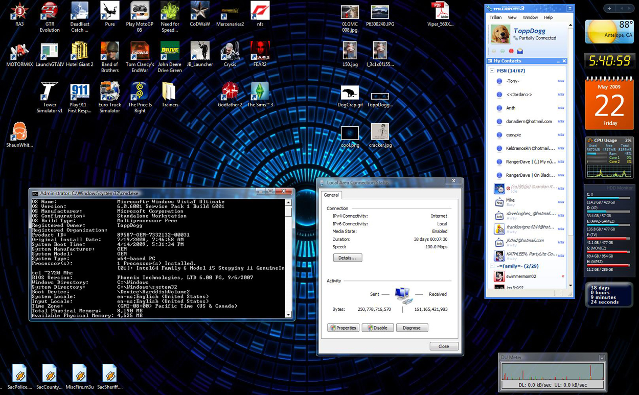Select the Tower Simulator v1 icon

click(50, 98)
